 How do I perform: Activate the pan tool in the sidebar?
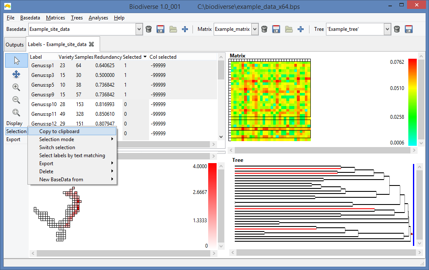[x=16, y=74]
